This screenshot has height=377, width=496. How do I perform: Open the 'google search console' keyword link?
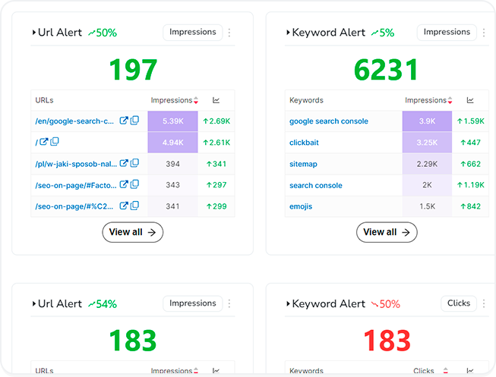tap(328, 121)
